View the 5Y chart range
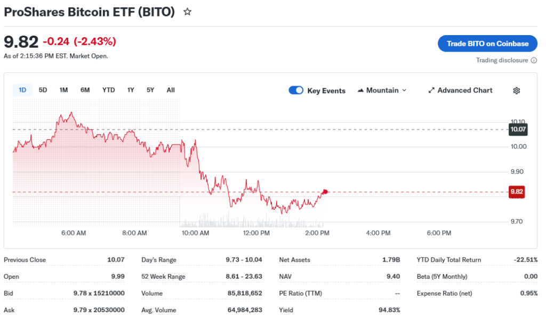This screenshot has height=317, width=546. tap(150, 90)
